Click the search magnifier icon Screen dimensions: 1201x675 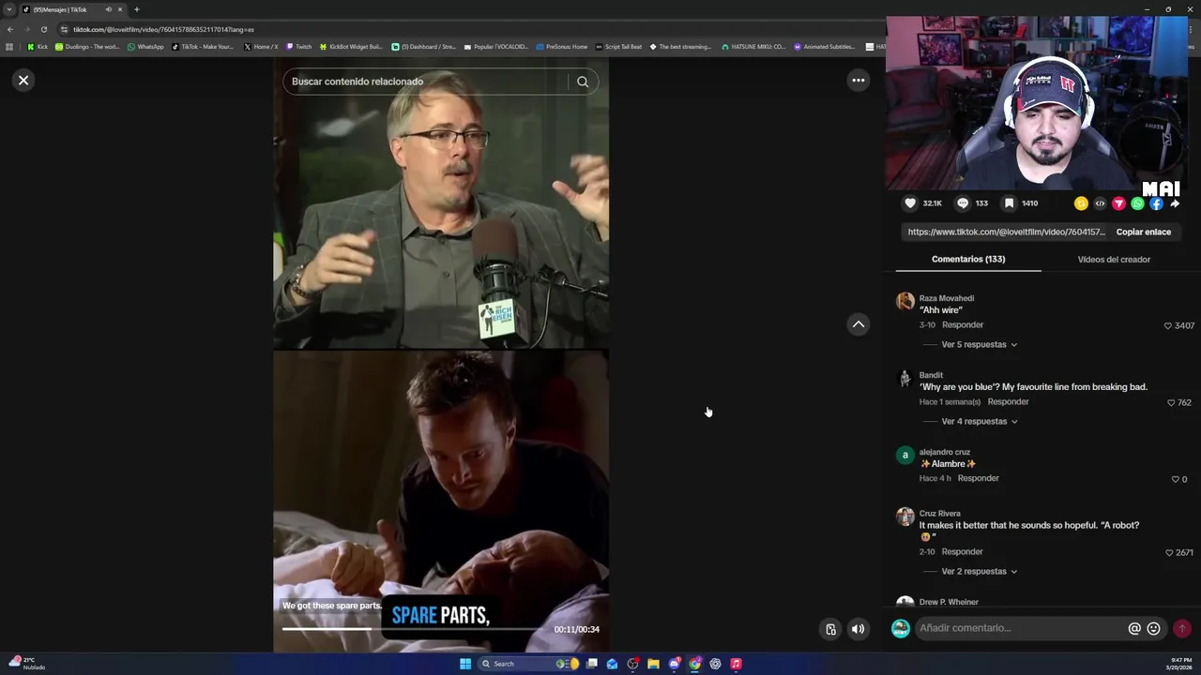[x=583, y=82]
